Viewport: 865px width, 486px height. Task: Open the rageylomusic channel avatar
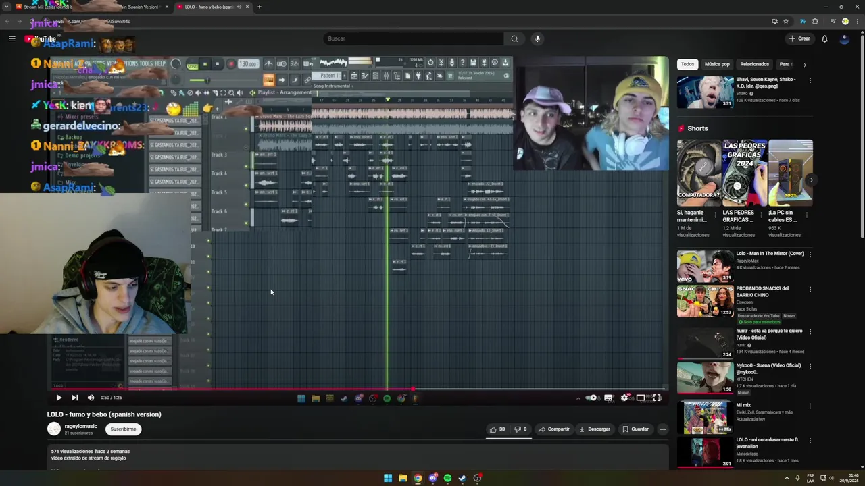point(54,429)
